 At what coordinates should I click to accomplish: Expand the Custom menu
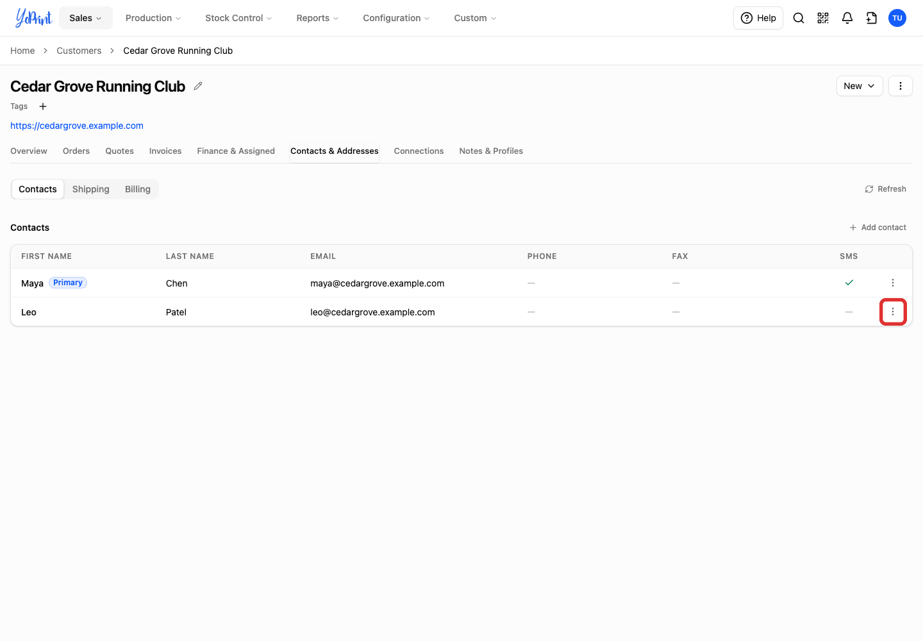tap(475, 18)
